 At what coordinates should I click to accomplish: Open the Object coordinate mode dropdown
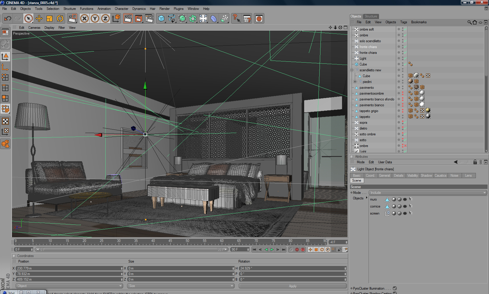(70, 286)
